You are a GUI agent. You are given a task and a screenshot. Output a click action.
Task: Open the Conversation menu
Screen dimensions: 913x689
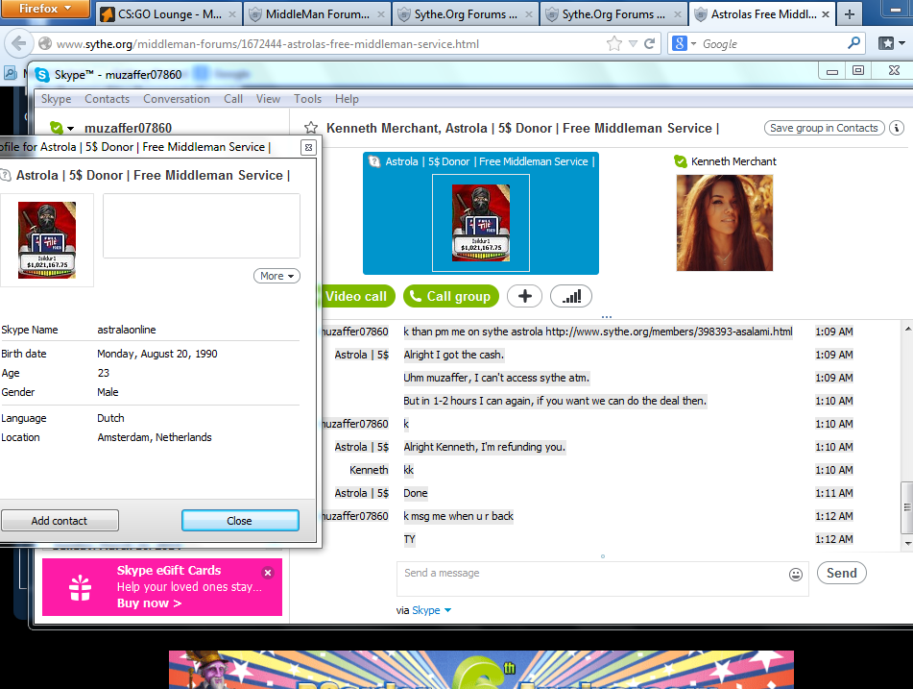coord(177,99)
